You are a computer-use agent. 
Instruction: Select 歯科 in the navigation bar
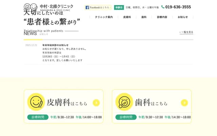[x=144, y=17]
